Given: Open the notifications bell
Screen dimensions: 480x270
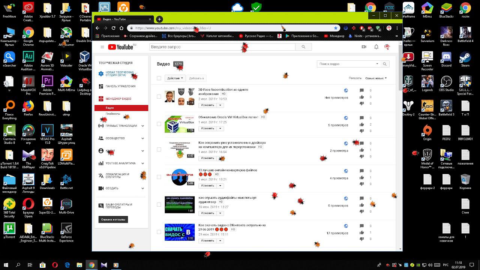Looking at the screenshot, I should pos(376,47).
